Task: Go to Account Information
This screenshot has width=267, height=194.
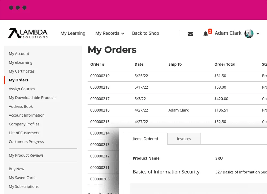Action: [x=26, y=115]
